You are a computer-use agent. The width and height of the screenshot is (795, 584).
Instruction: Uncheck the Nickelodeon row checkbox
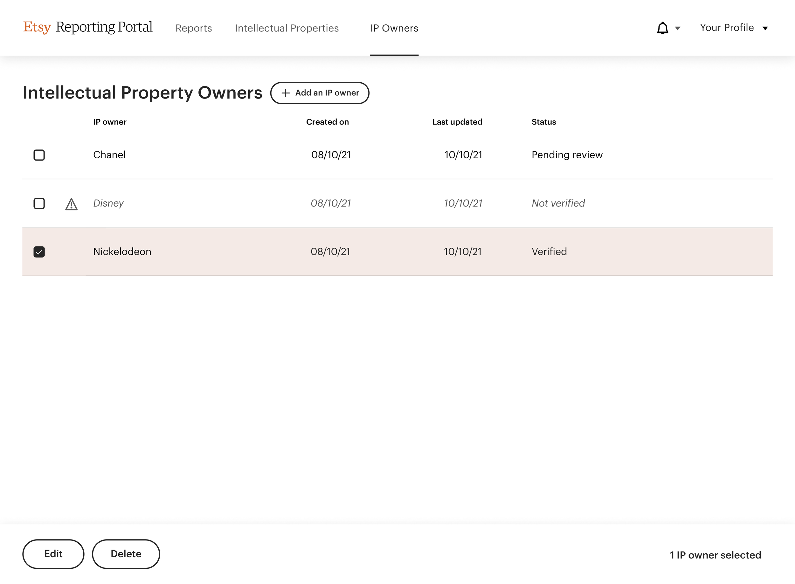[39, 252]
